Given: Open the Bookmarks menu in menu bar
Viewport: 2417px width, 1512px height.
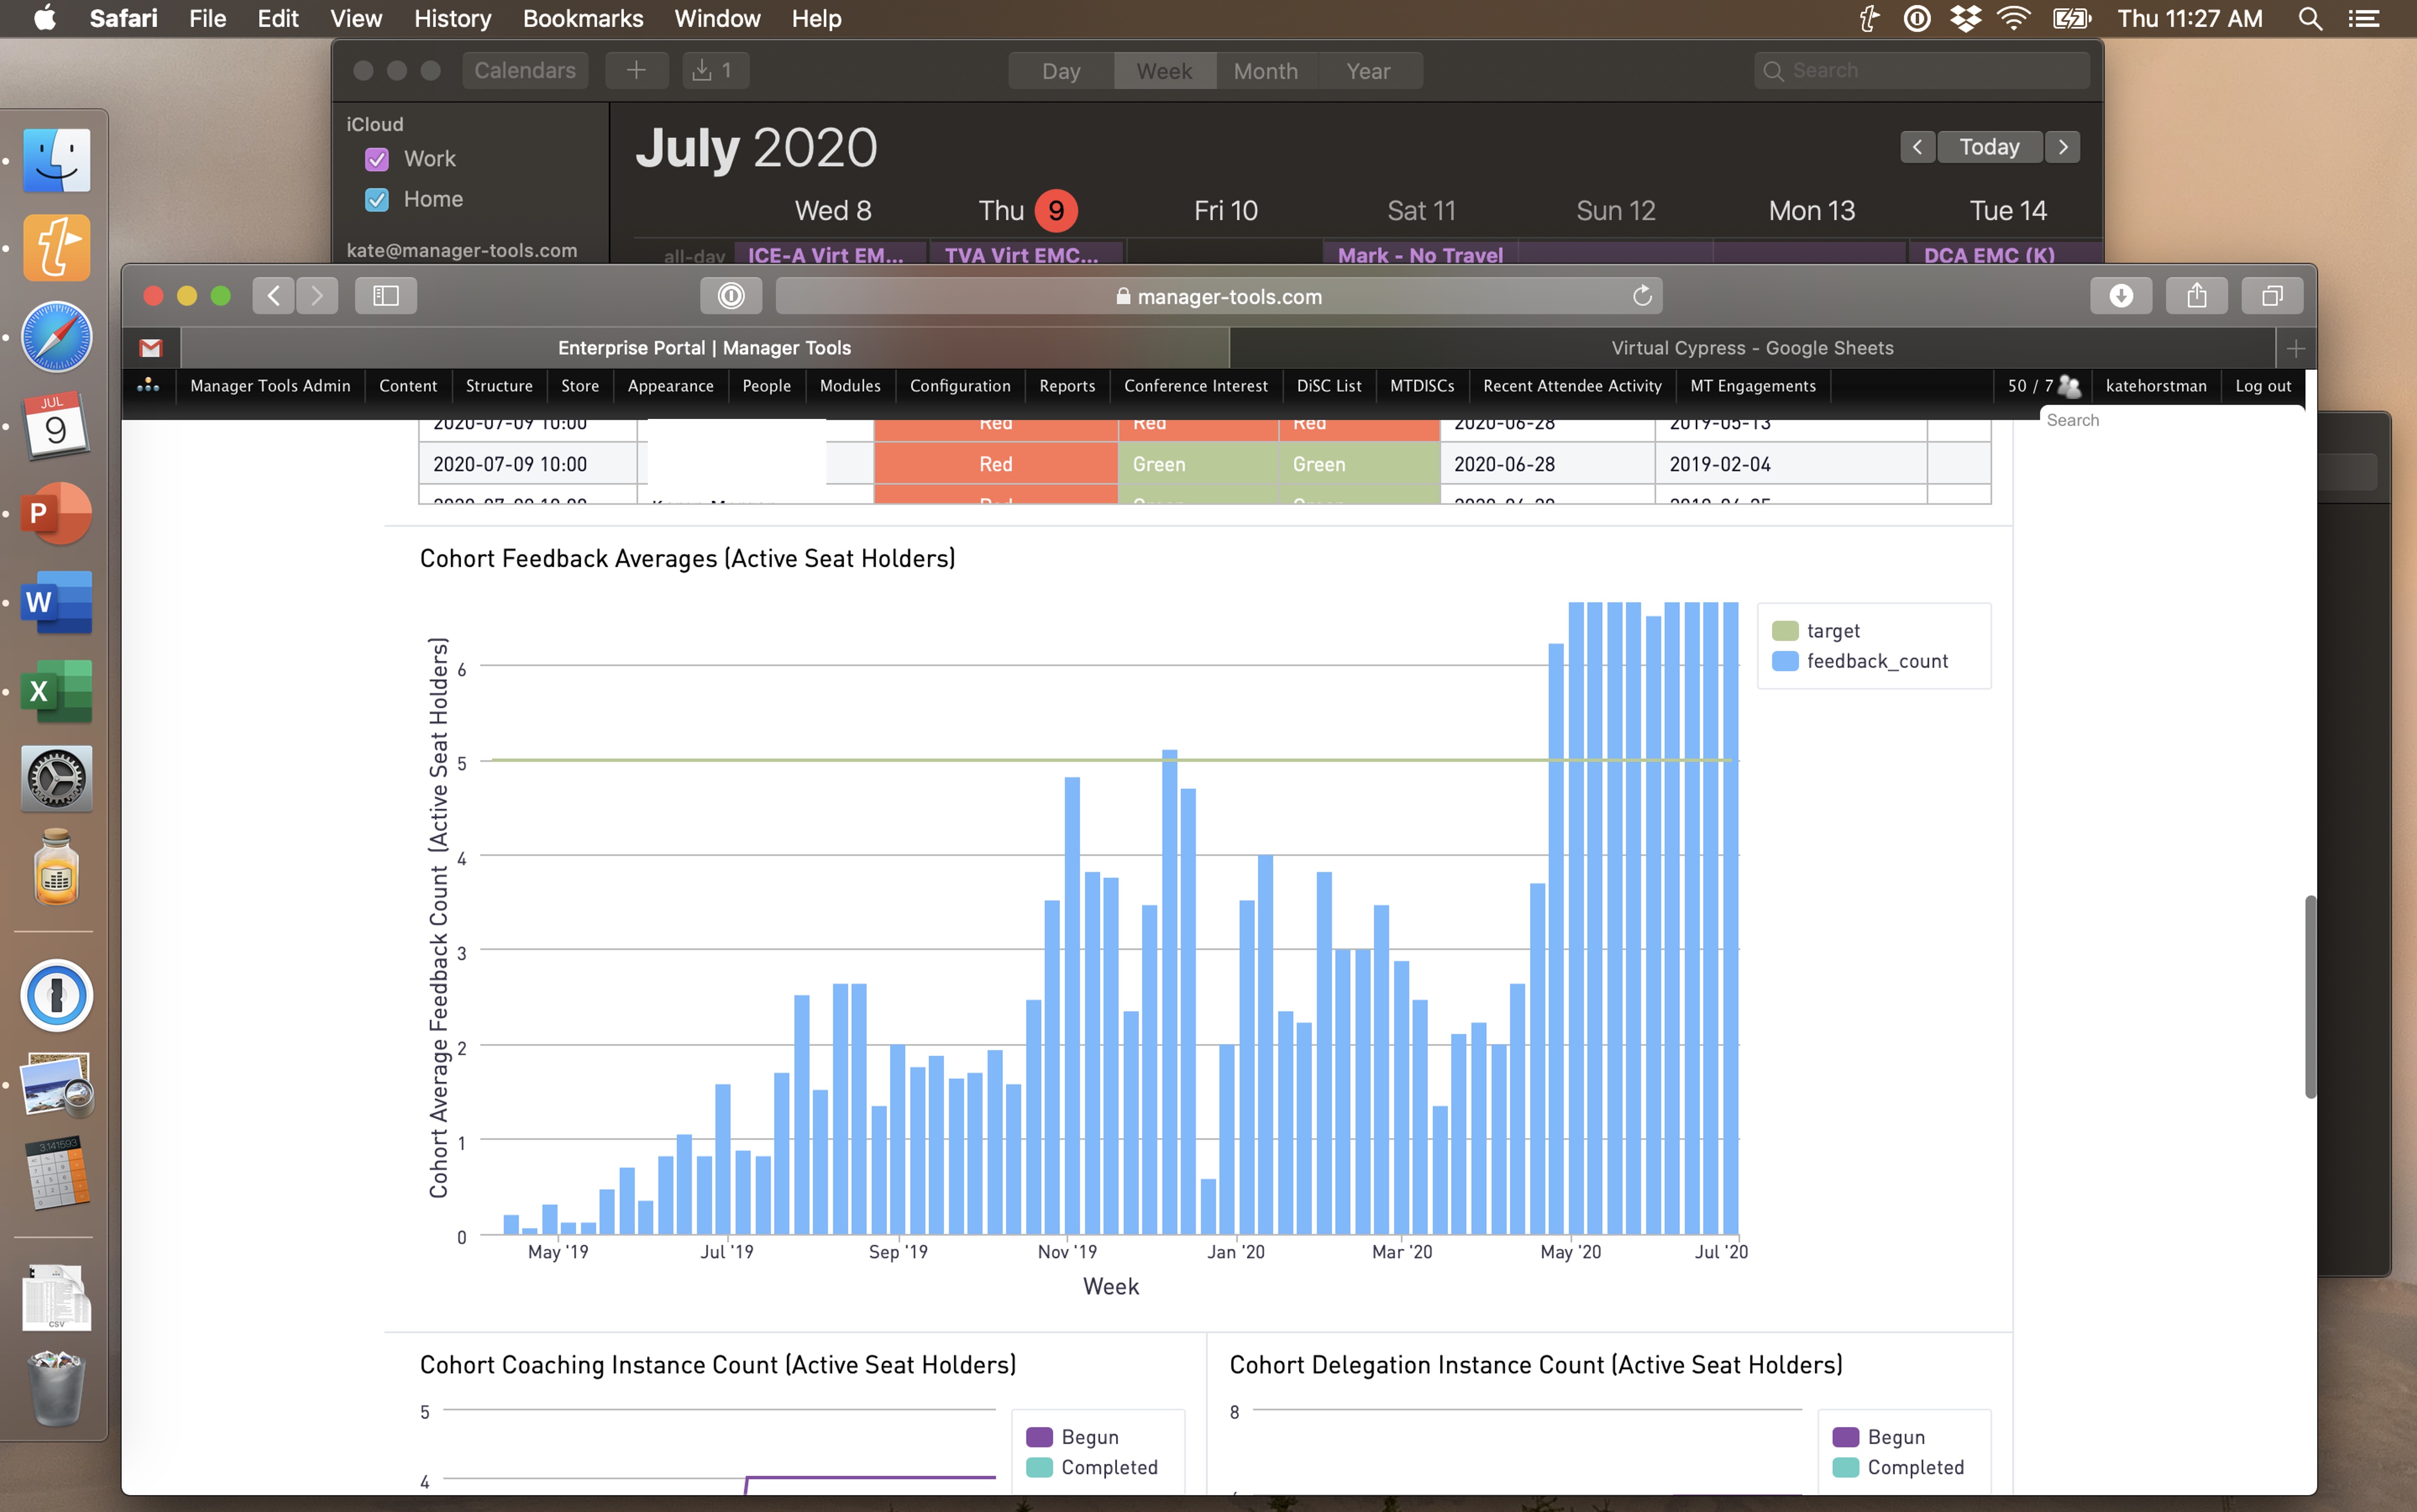Looking at the screenshot, I should tap(582, 18).
